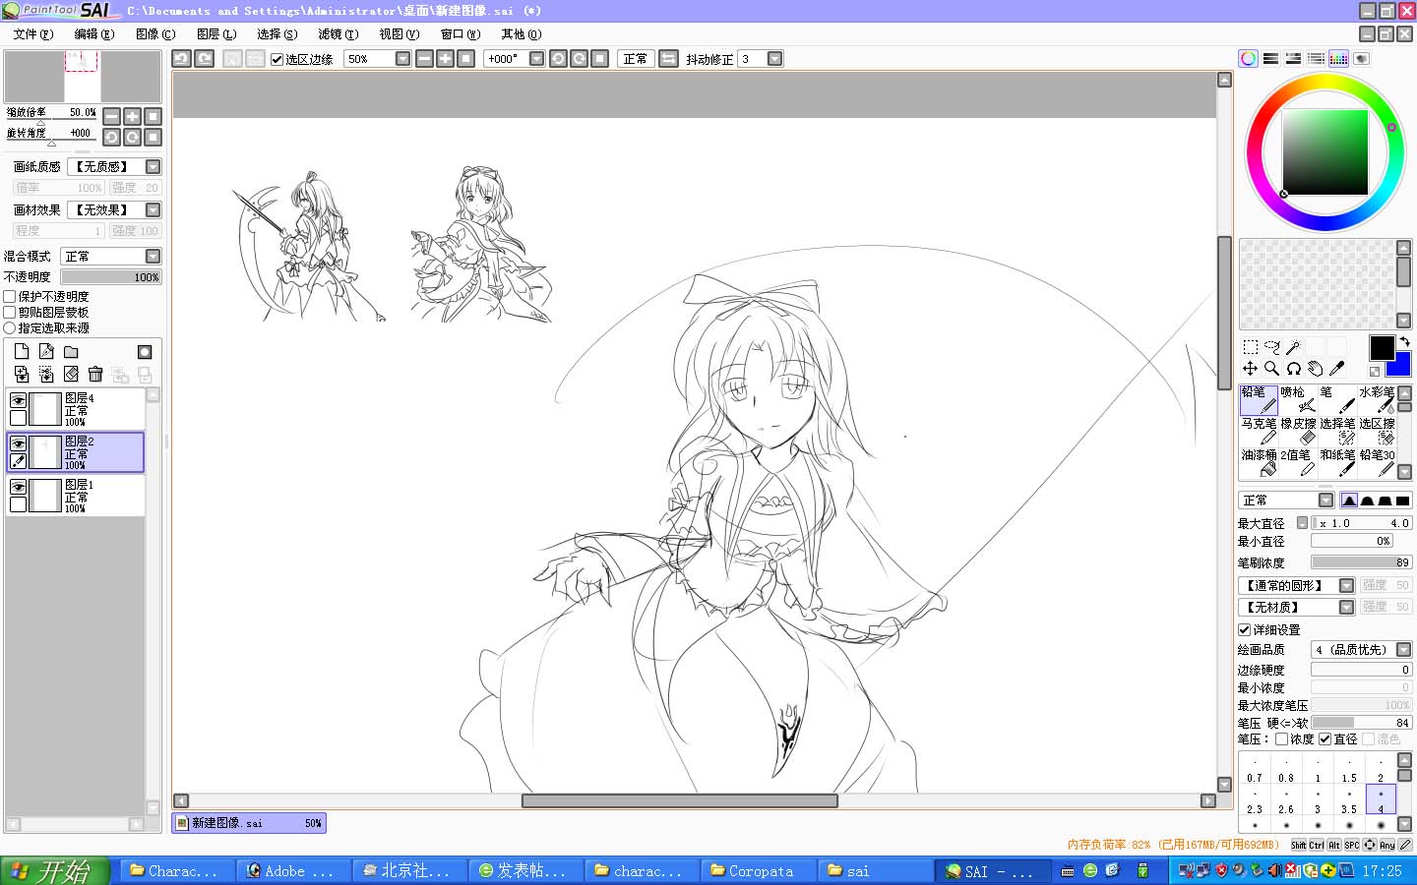The image size is (1417, 885).
Task: Open the 视图 (V) menu
Action: [x=399, y=34]
